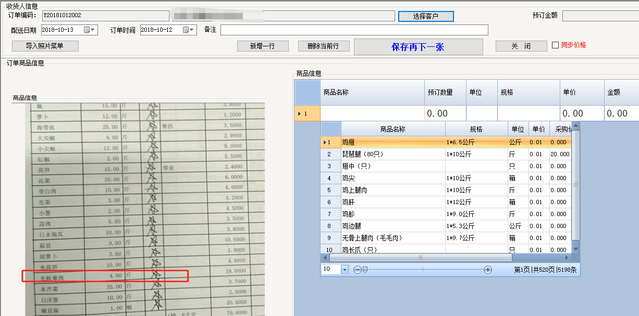639x316 pixels.
Task: Click the plus zoom-in icon beside the slider
Action: [488, 270]
